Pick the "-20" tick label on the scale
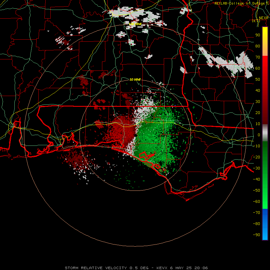 pos(256,157)
